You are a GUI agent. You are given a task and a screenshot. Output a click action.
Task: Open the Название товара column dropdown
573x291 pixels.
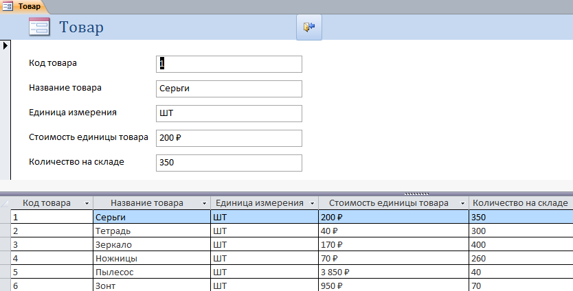coord(204,203)
